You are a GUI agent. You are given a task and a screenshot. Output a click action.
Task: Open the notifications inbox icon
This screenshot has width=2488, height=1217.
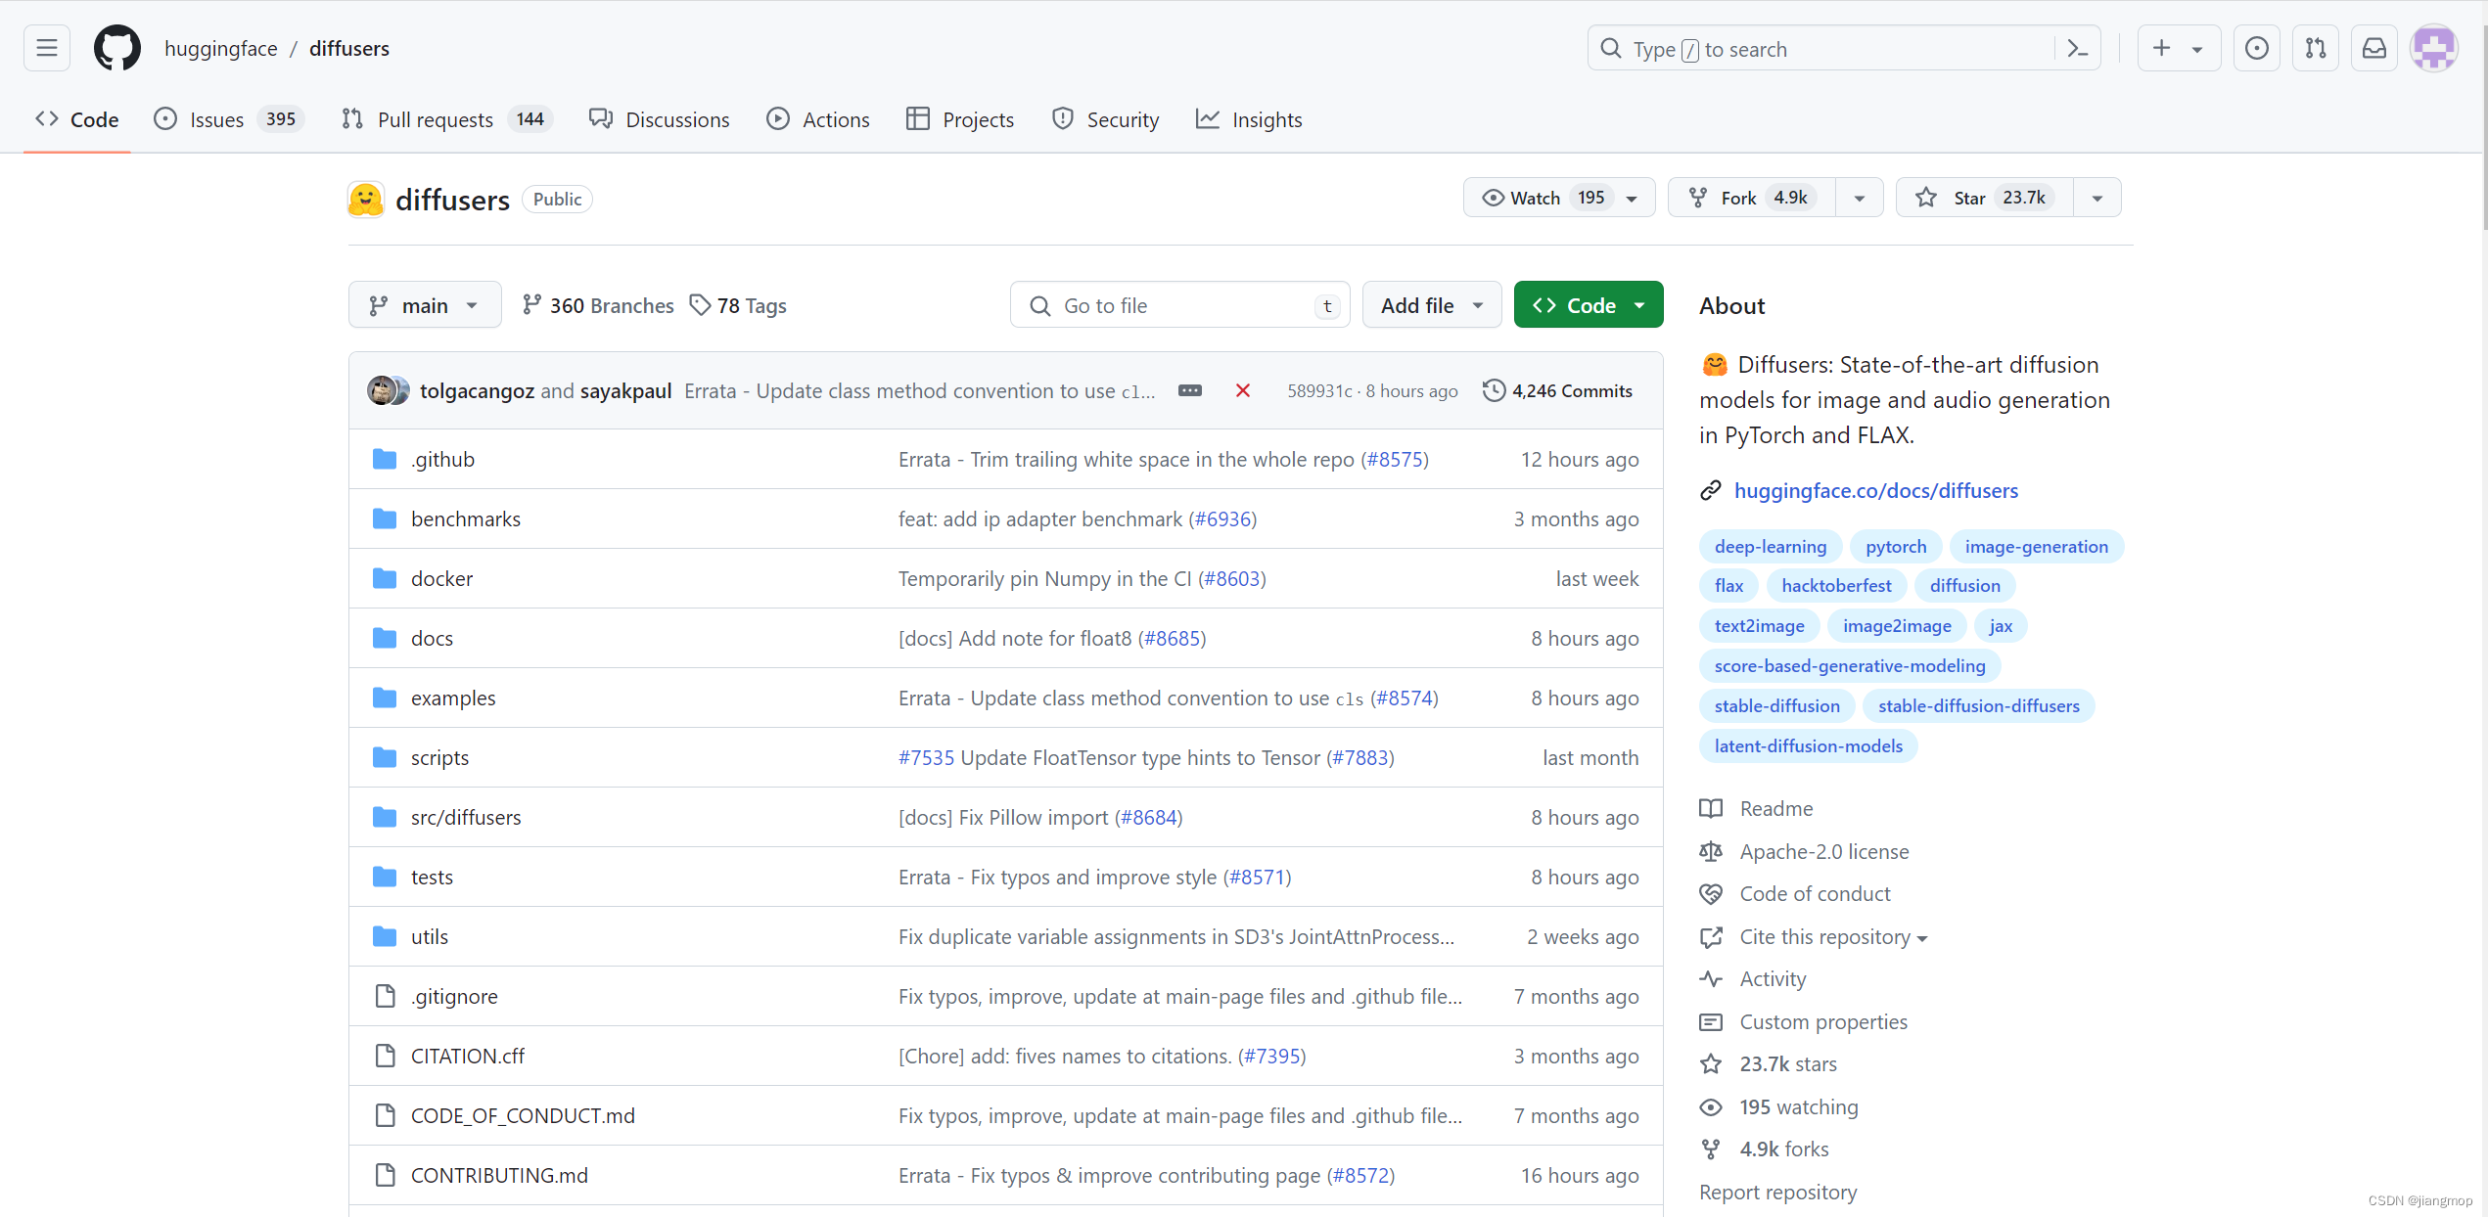(2373, 48)
